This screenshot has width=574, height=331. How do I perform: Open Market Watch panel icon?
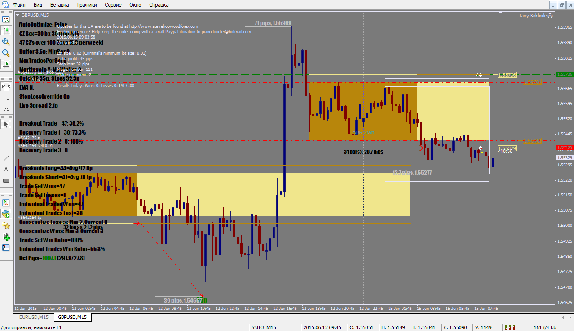pos(6,203)
